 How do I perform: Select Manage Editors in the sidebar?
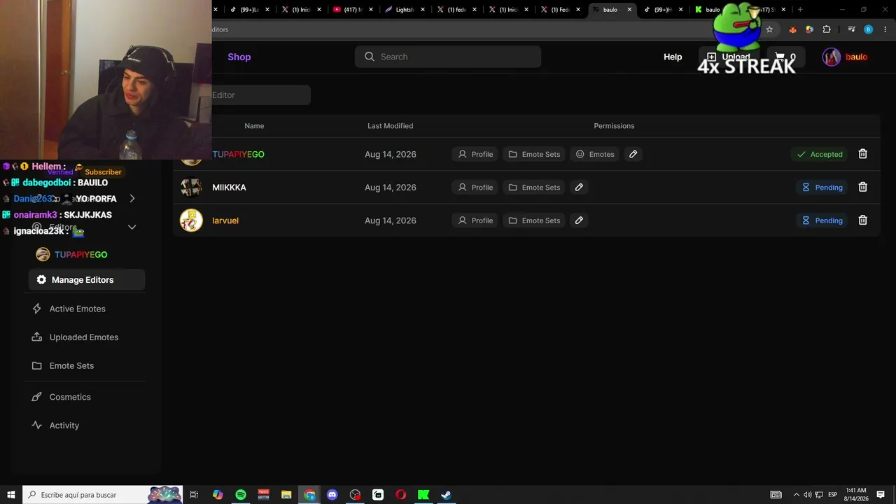click(x=87, y=280)
